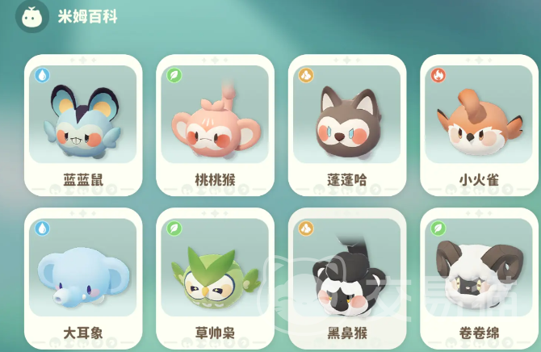The height and width of the screenshot is (352, 541).
Task: Click the leaf icon on 卷卷绵
Action: pos(438,228)
